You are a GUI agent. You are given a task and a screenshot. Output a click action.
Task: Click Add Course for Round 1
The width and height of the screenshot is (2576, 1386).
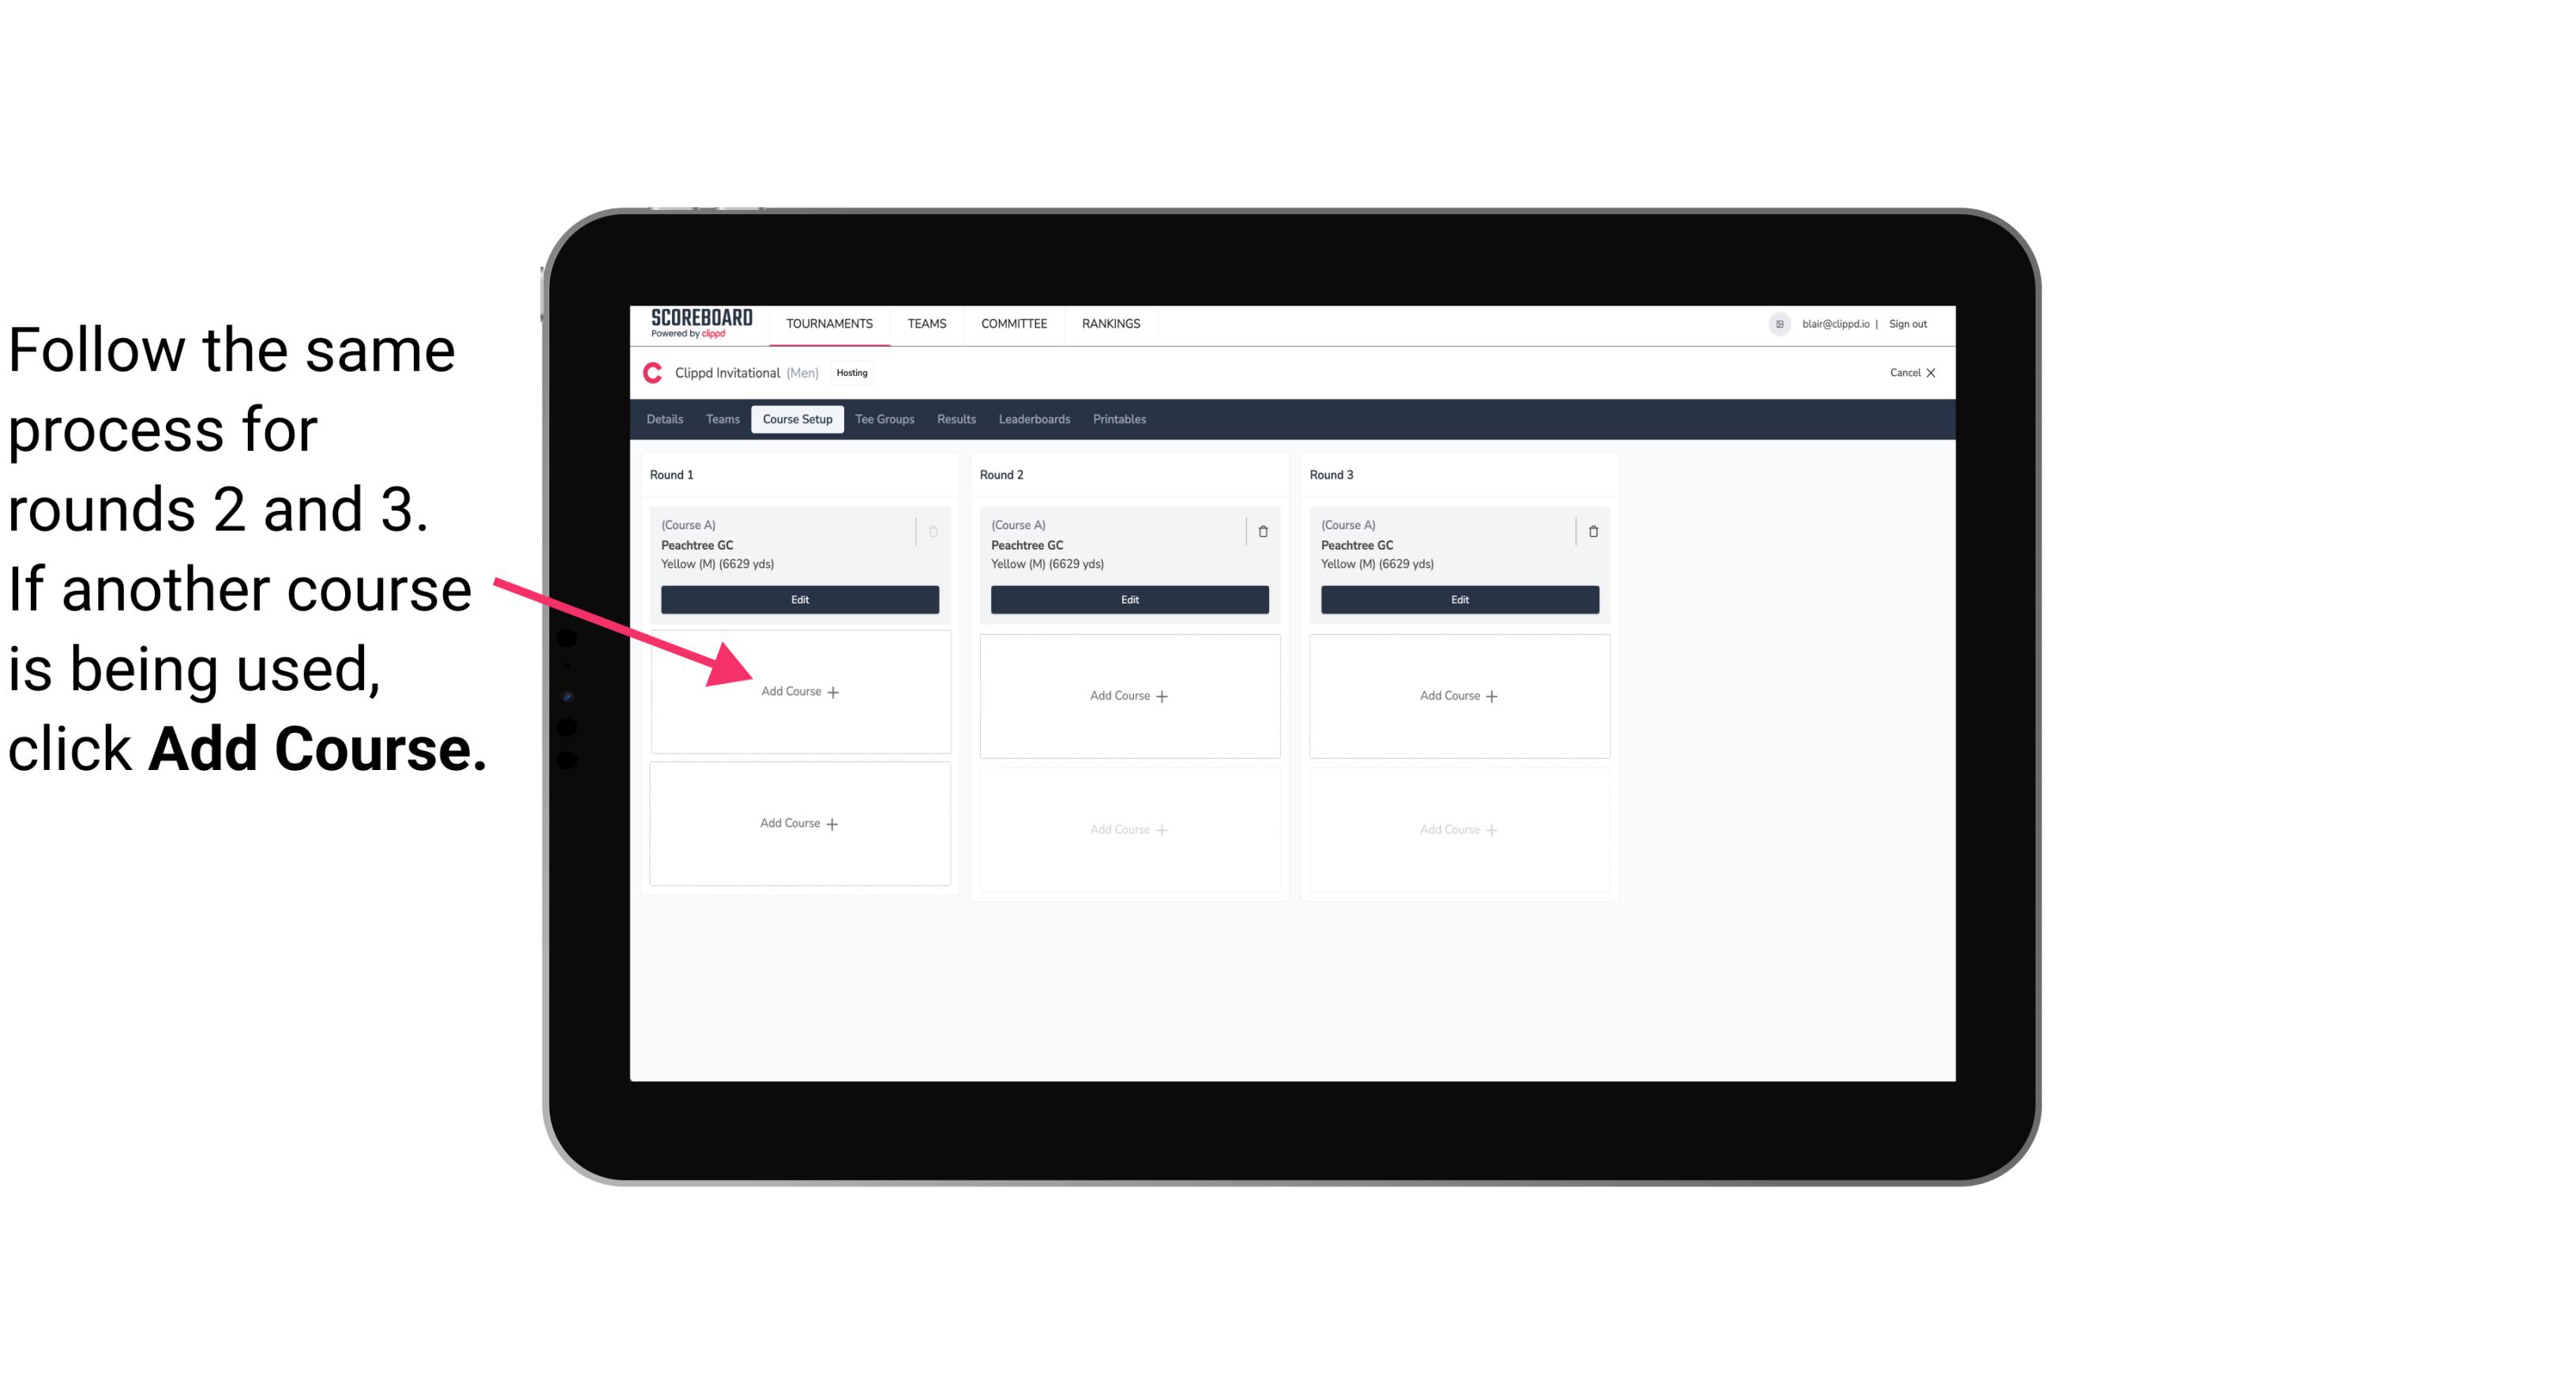(x=800, y=691)
